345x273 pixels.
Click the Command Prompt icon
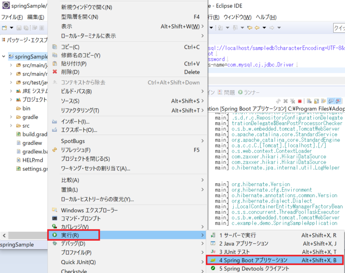[54, 218]
